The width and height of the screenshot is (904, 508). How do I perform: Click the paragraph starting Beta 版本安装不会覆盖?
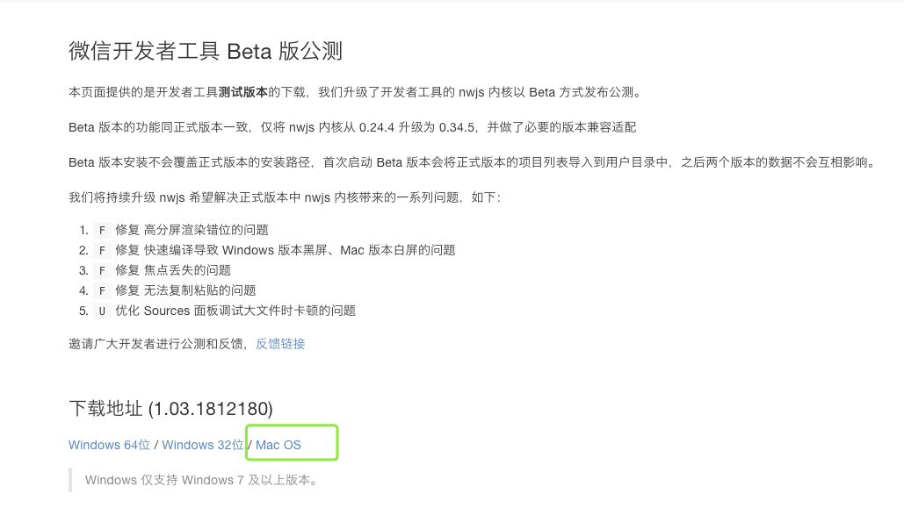click(474, 162)
